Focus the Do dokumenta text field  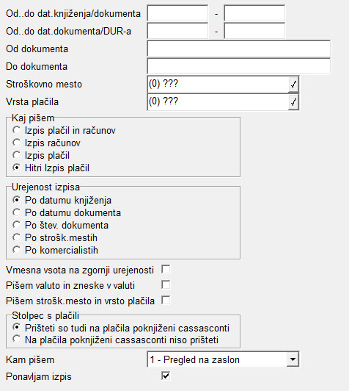238,66
